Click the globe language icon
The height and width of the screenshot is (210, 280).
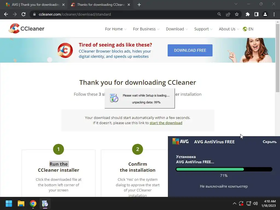[x=245, y=29]
